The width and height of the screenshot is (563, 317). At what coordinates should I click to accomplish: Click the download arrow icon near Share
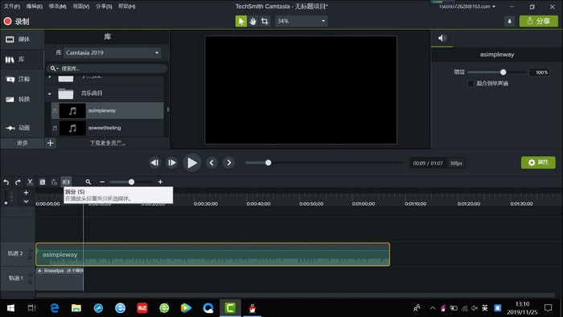(509, 21)
